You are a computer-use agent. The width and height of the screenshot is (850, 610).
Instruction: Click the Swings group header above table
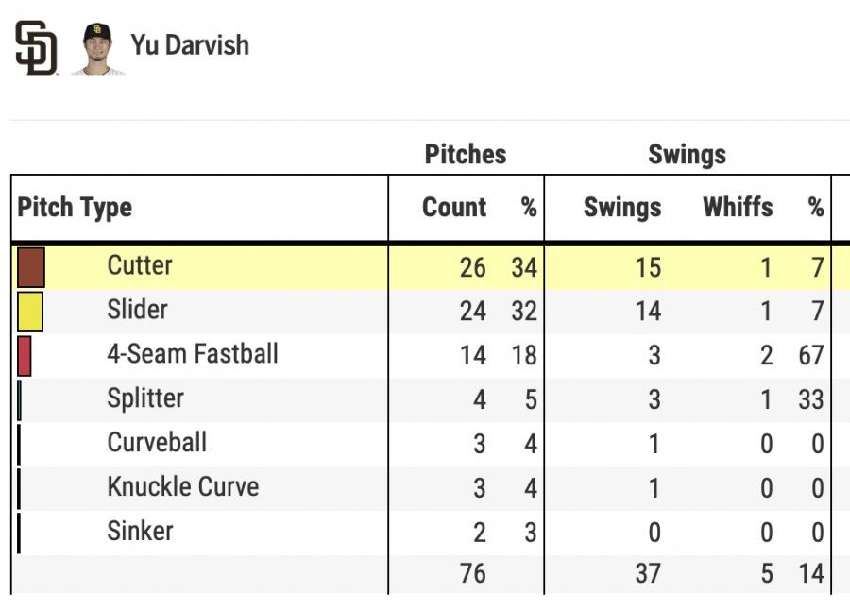687,155
